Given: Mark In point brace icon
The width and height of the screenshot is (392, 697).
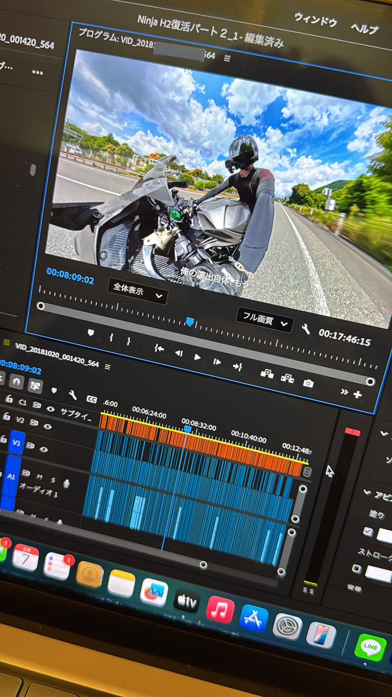Looking at the screenshot, I should pos(111,337).
